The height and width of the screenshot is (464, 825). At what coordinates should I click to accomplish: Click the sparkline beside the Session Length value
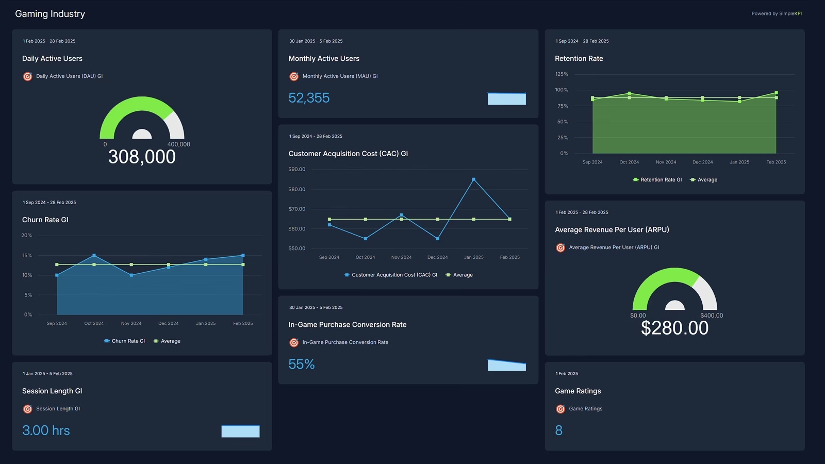click(x=240, y=430)
